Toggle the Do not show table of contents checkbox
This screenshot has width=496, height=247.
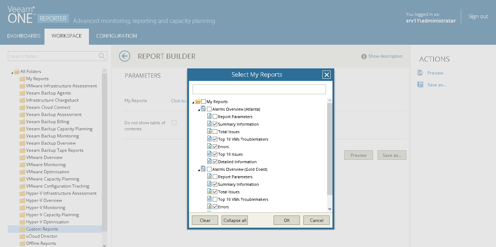point(174,123)
